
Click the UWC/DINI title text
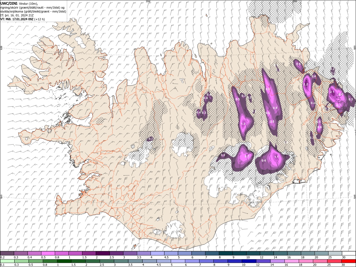[9, 3]
